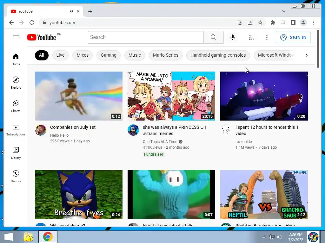Open History in the sidebar
Viewport: 325px width, 243px height.
(x=16, y=177)
